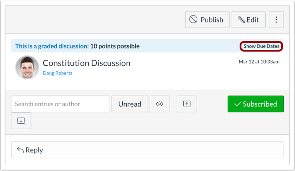Viewport: 295px width, 171px height.
Task: Click the Publish button
Action: (207, 20)
